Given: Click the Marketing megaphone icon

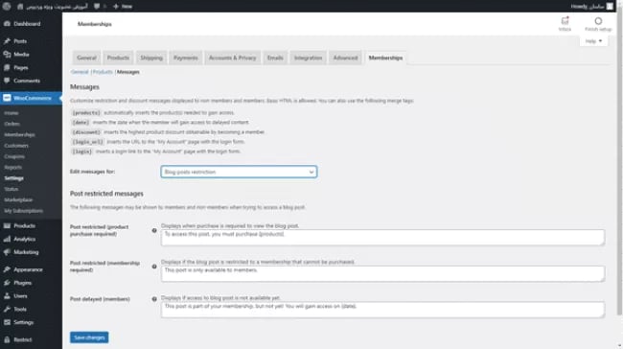Looking at the screenshot, I should [7, 252].
